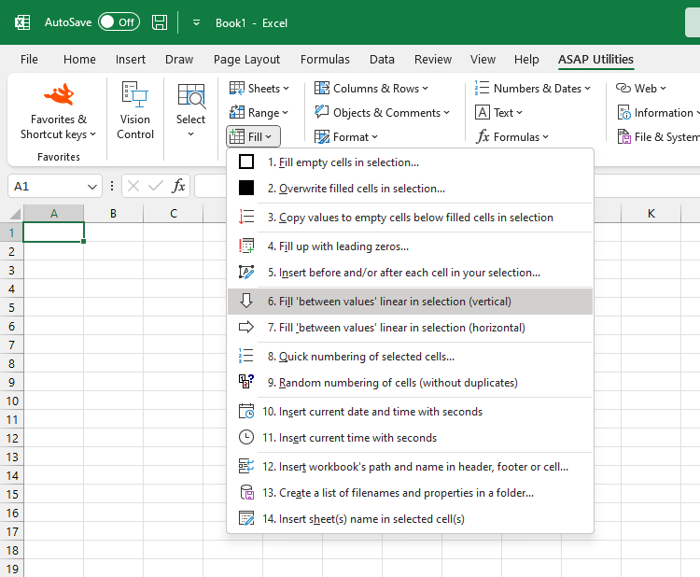
Task: Open the Range dropdown menu
Action: pos(259,113)
